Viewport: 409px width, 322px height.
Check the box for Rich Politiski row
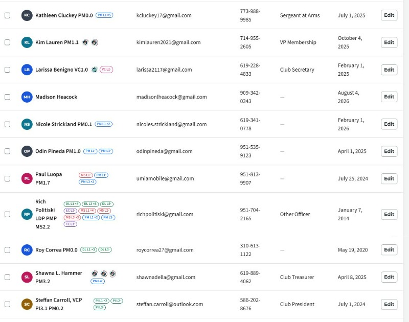[8, 214]
